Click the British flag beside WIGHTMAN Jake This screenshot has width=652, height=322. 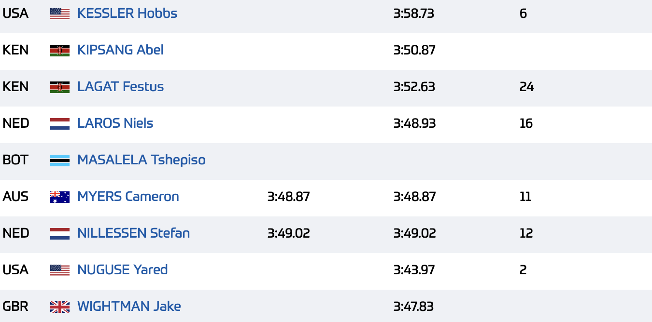[x=60, y=307]
